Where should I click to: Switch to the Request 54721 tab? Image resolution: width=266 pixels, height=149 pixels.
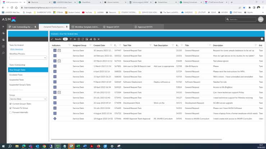click(x=117, y=27)
